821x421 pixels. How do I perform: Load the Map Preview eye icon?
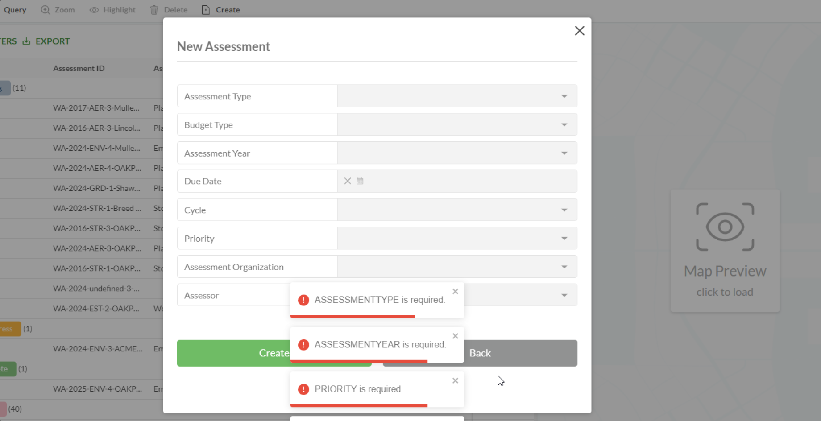[725, 227]
